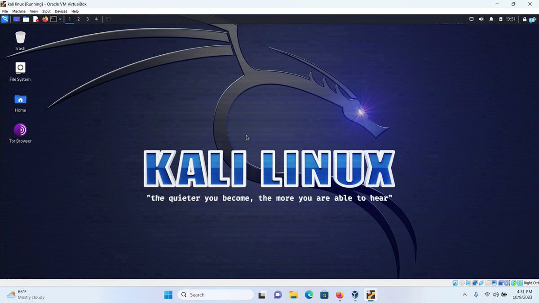Click VirtualBox audio indicator in status bar
This screenshot has height=303, width=539.
tap(468, 283)
